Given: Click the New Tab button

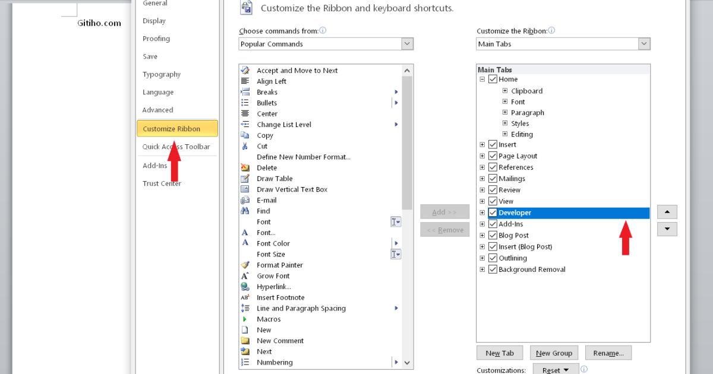Looking at the screenshot, I should pyautogui.click(x=500, y=353).
